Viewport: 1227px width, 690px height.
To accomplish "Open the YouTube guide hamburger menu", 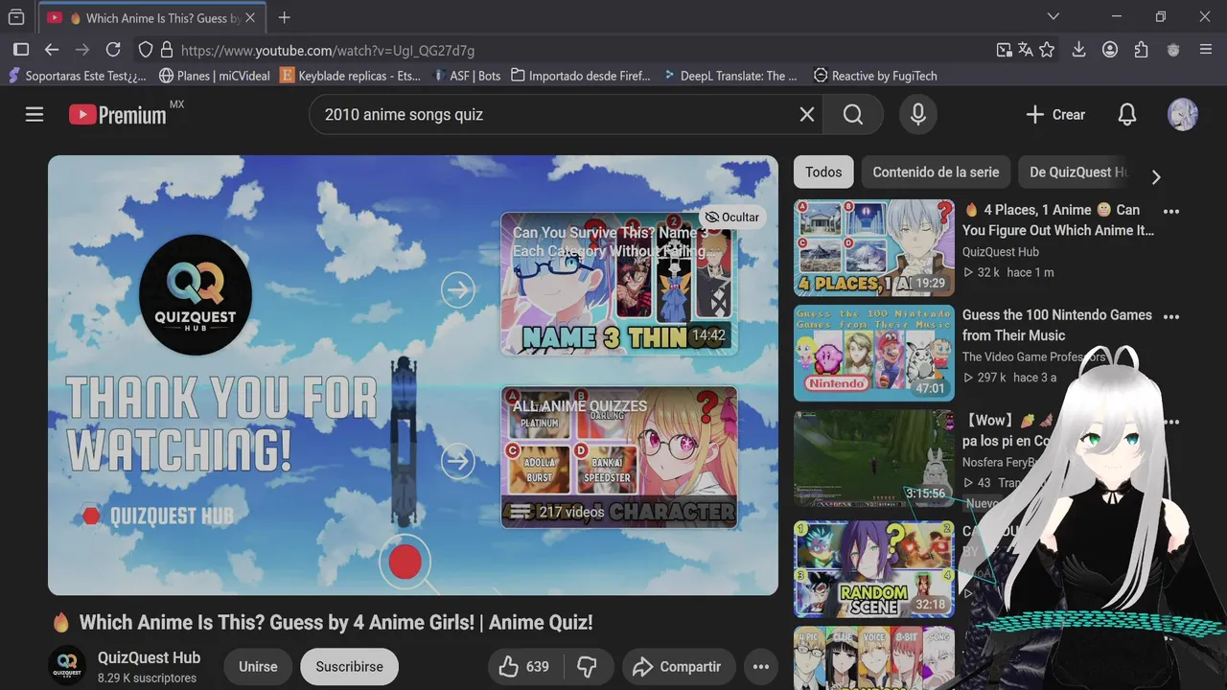I will (x=35, y=114).
